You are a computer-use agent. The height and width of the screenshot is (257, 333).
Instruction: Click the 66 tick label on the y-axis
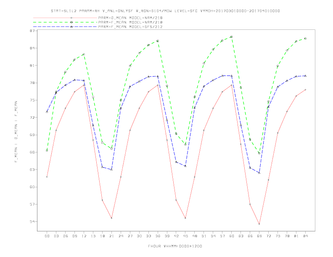(x=32, y=152)
